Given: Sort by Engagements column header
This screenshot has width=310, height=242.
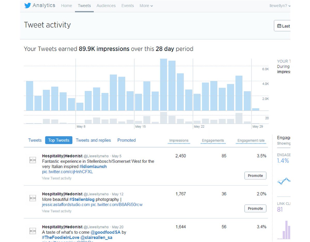Looking at the screenshot, I should [213, 141].
